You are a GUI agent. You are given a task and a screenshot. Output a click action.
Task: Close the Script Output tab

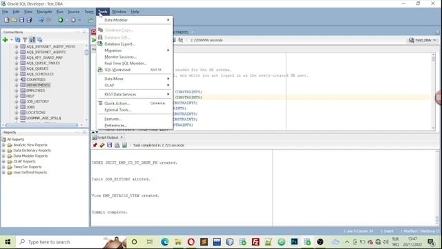122,137
